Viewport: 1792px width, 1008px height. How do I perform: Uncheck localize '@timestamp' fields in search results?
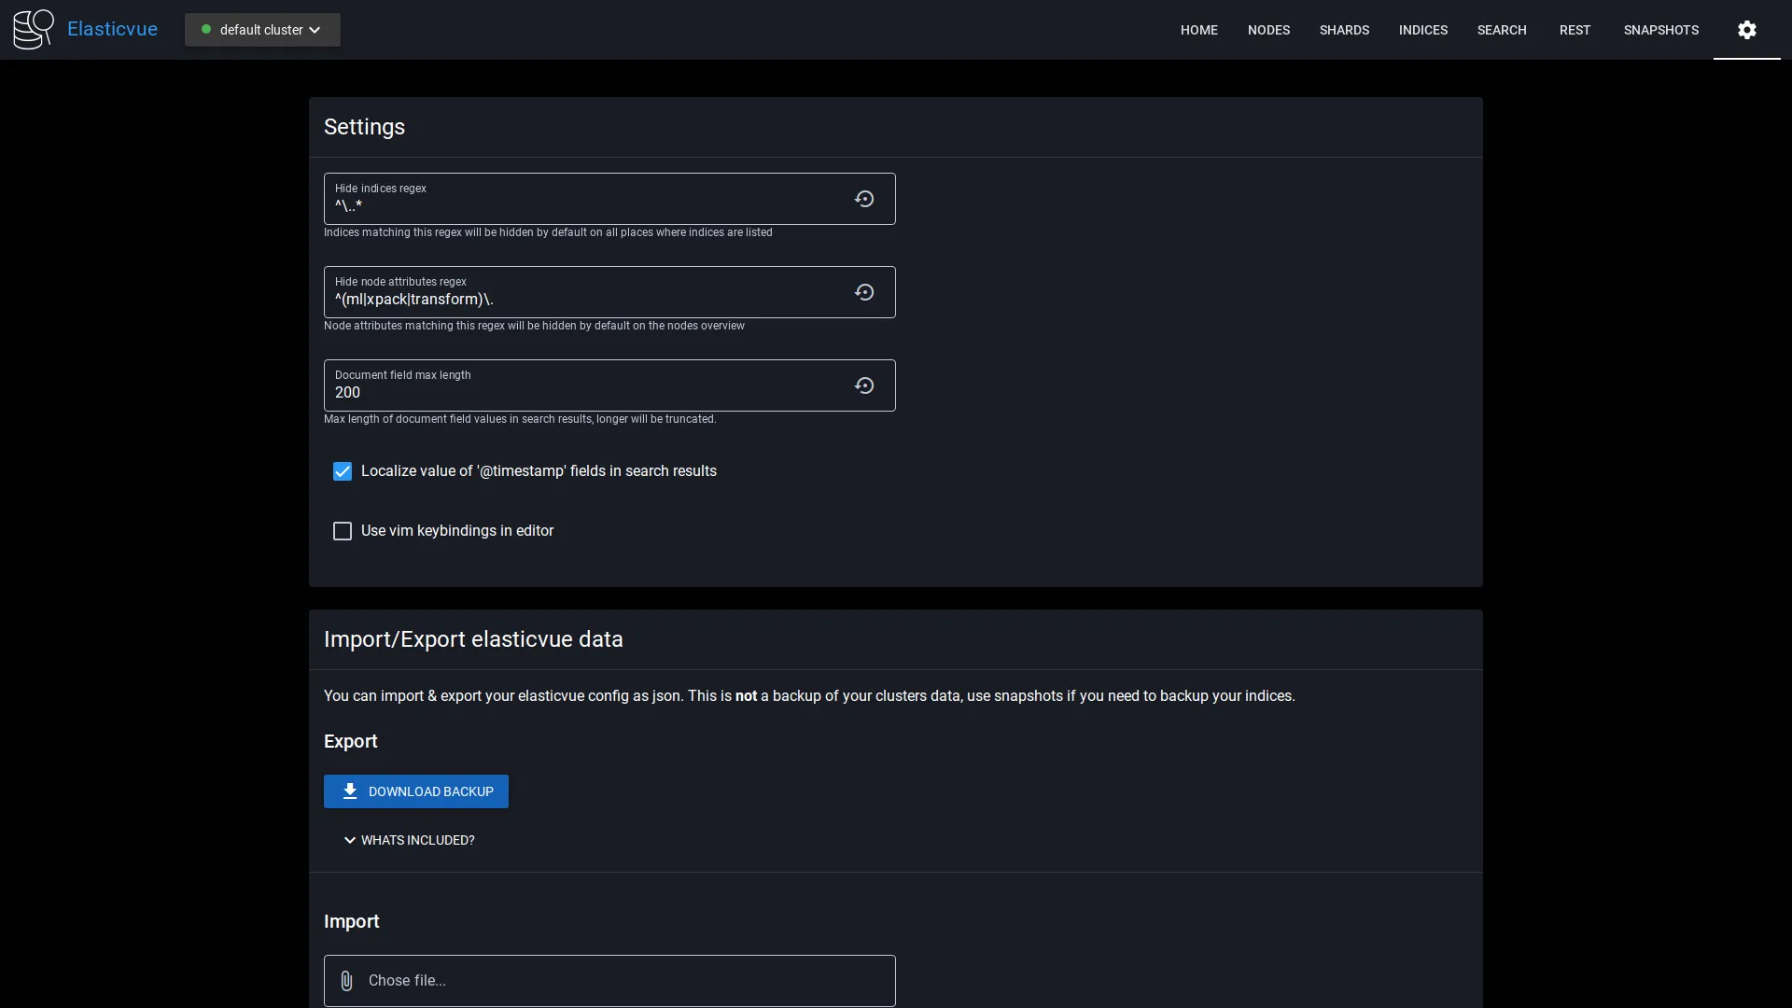click(x=342, y=471)
